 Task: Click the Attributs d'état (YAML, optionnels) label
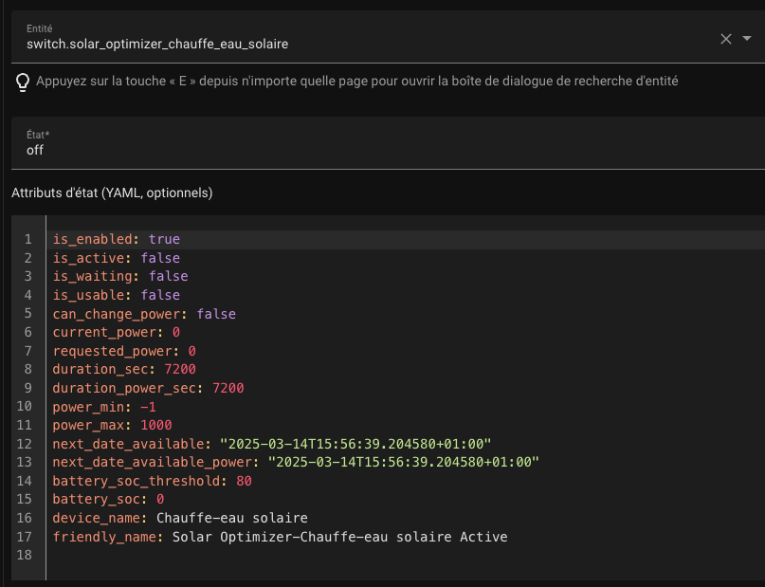[x=112, y=193]
